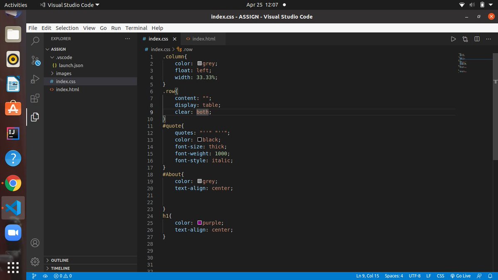Open Visual Studio Code app menu dropdown
The image size is (498, 280).
click(70, 5)
